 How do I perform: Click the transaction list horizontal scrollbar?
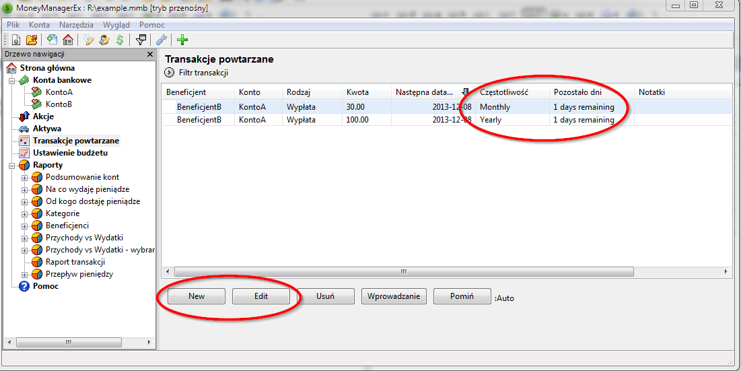click(404, 272)
